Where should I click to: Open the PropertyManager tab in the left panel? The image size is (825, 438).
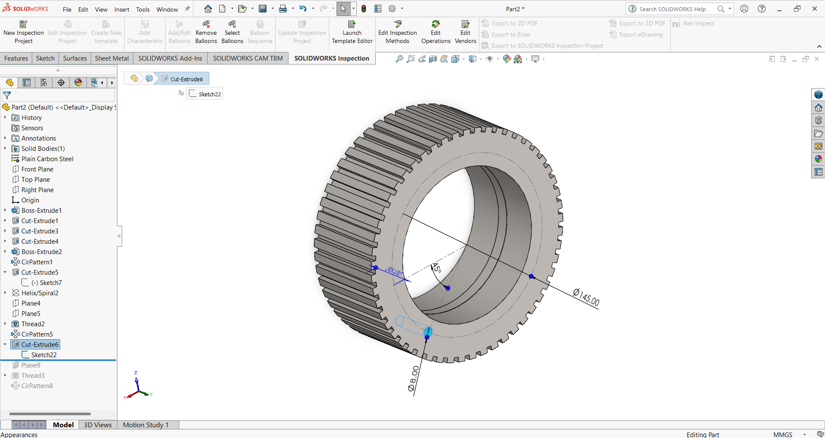click(27, 83)
